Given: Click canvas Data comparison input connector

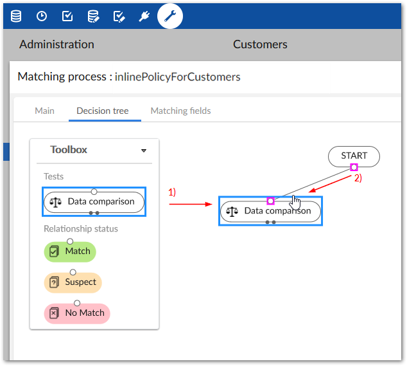Looking at the screenshot, I should tap(270, 201).
